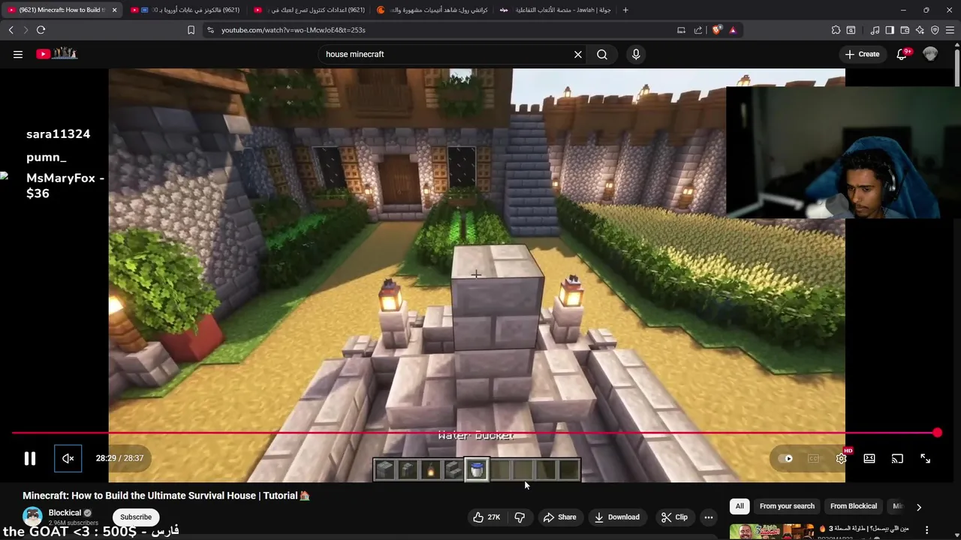961x540 pixels.
Task: Open Blockical channel avatar
Action: point(32,517)
